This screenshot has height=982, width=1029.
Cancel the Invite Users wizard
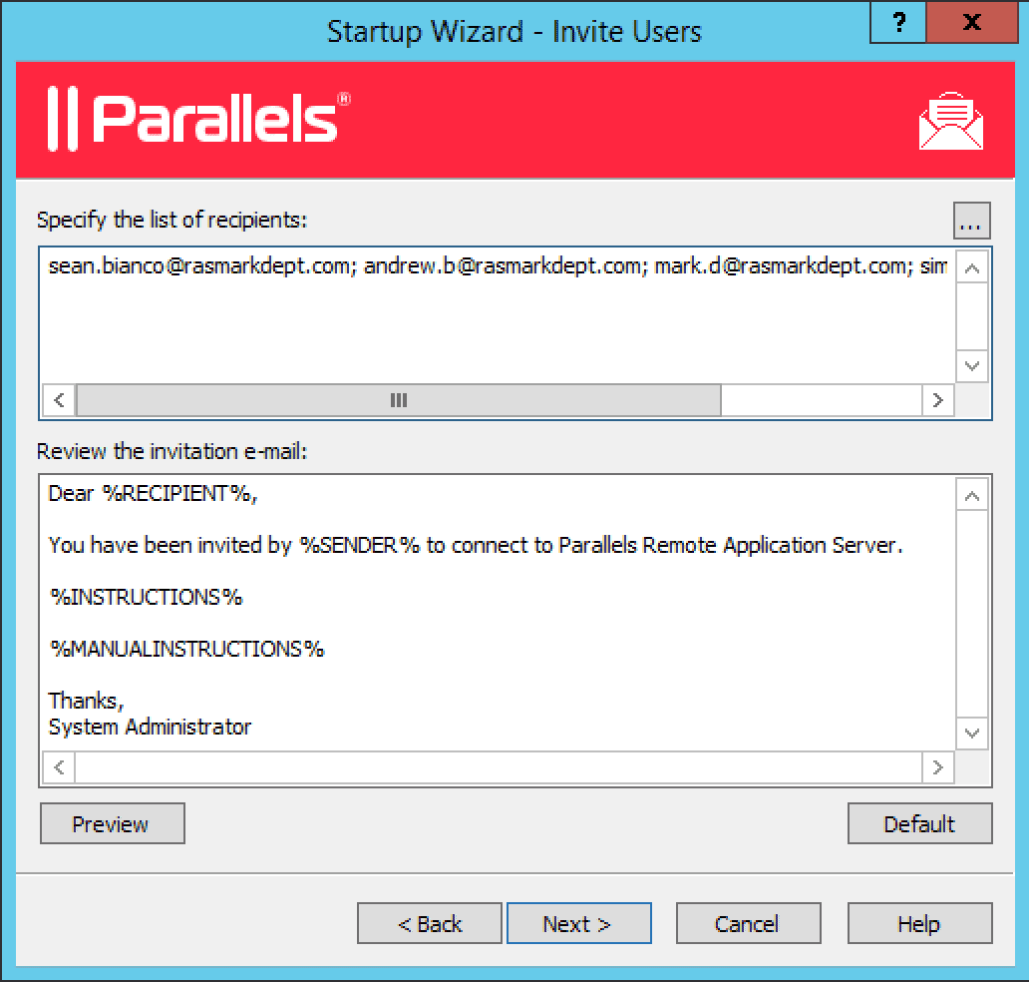coord(748,923)
